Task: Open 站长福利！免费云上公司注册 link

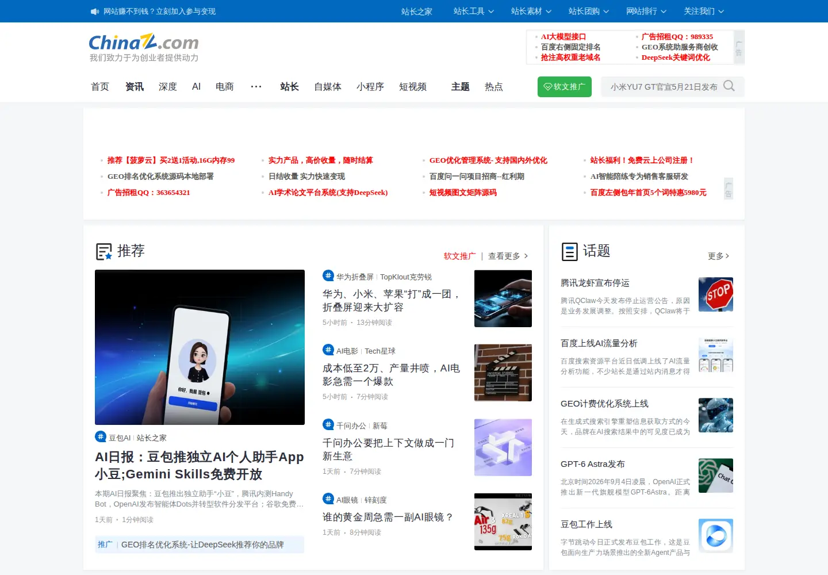Action: (x=642, y=160)
